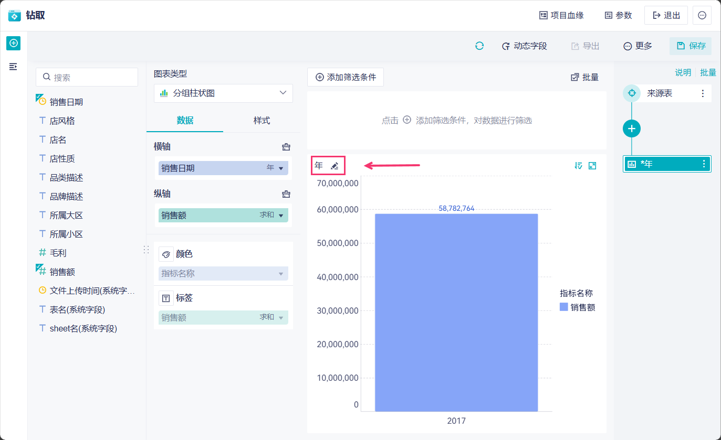Screen dimensions: 721x440
Task: Click the refresh data icon
Action: point(479,46)
